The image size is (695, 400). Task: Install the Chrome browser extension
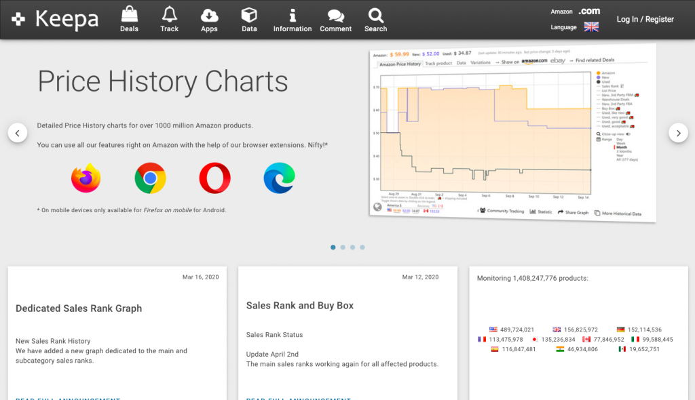pos(150,178)
